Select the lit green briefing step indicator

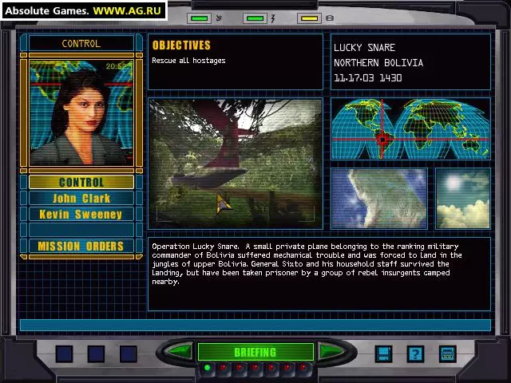pos(207,368)
